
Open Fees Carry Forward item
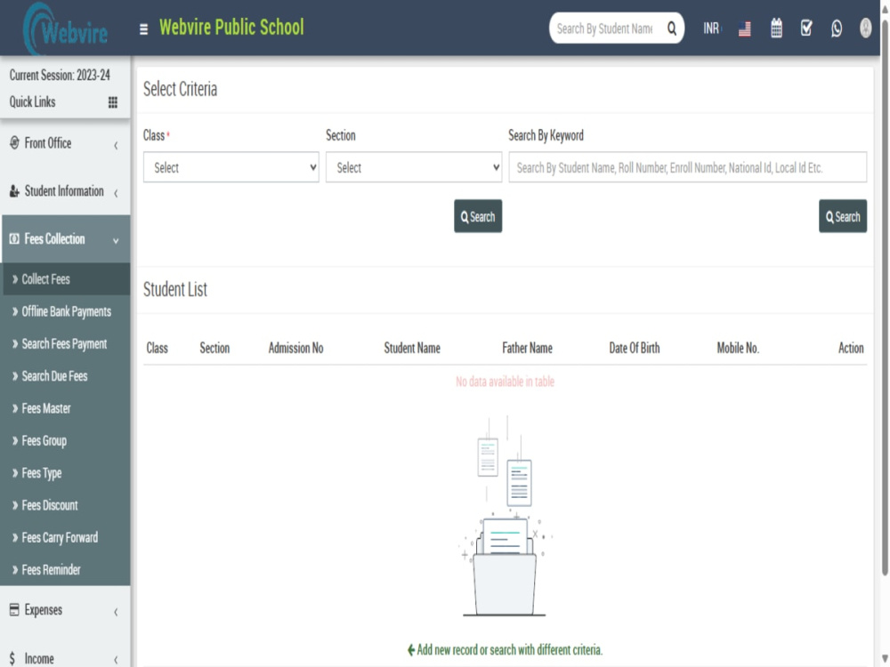[65, 538]
